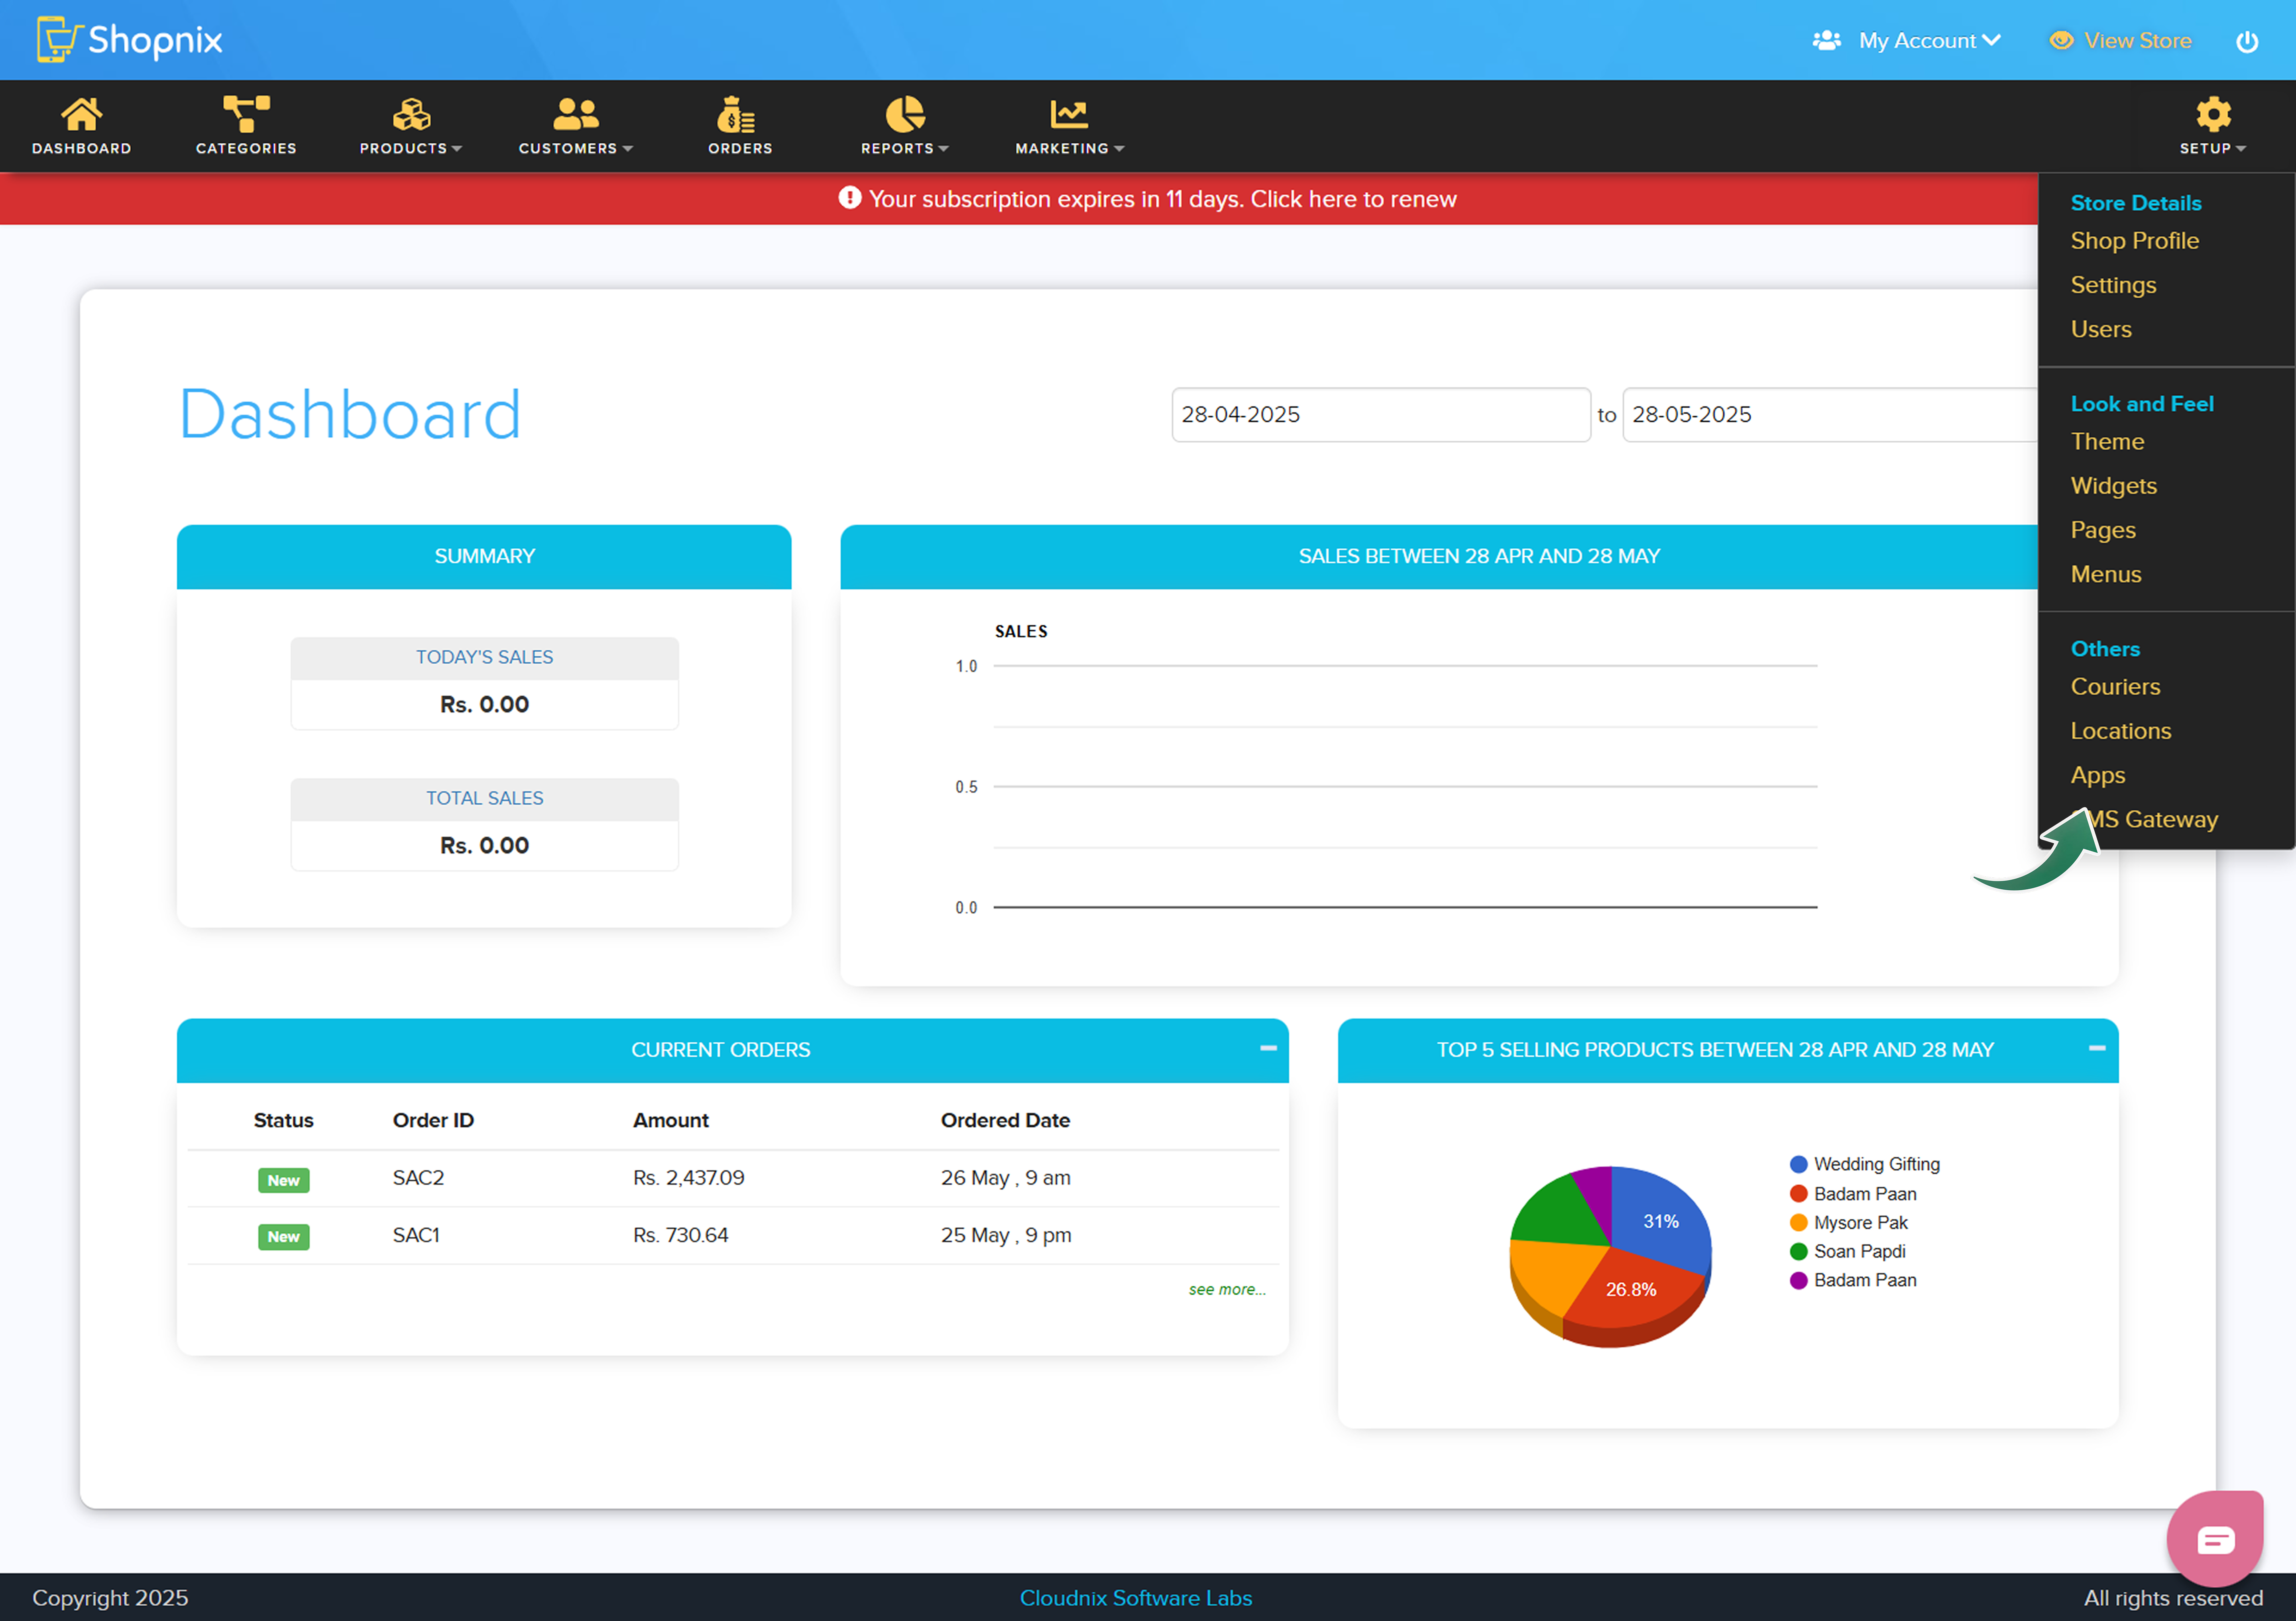The image size is (2296, 1621).
Task: Click the New status badge for SAC2
Action: 283,1180
